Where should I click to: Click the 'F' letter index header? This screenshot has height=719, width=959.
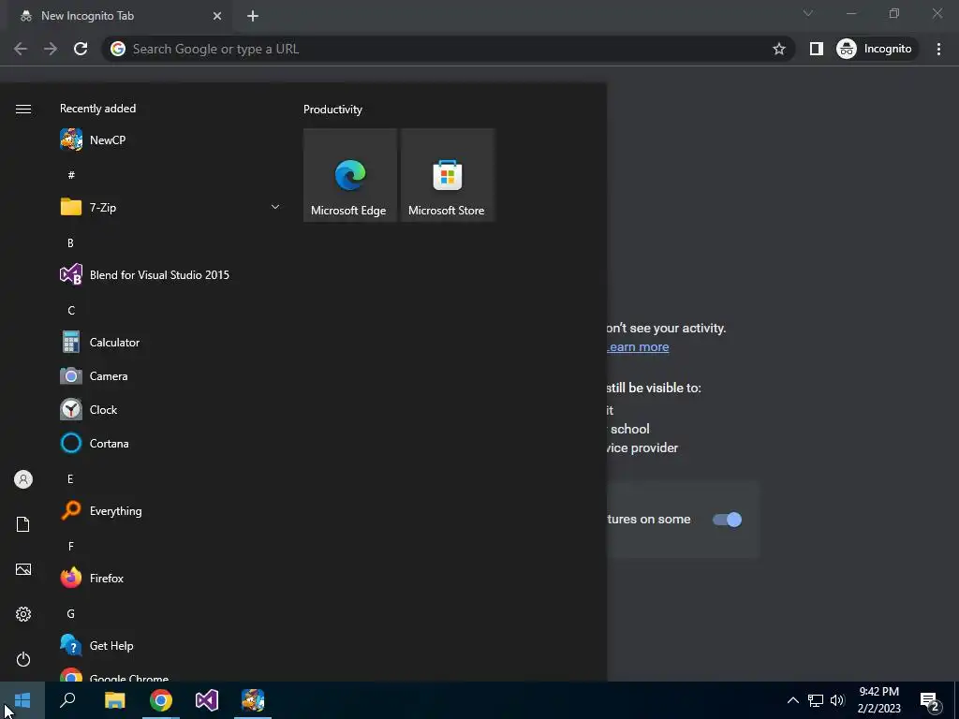71,546
